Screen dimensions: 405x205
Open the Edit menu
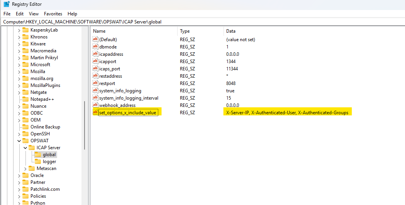click(20, 14)
